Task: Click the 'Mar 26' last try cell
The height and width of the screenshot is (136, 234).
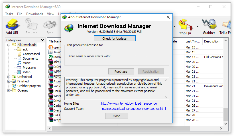Action: pos(192,105)
